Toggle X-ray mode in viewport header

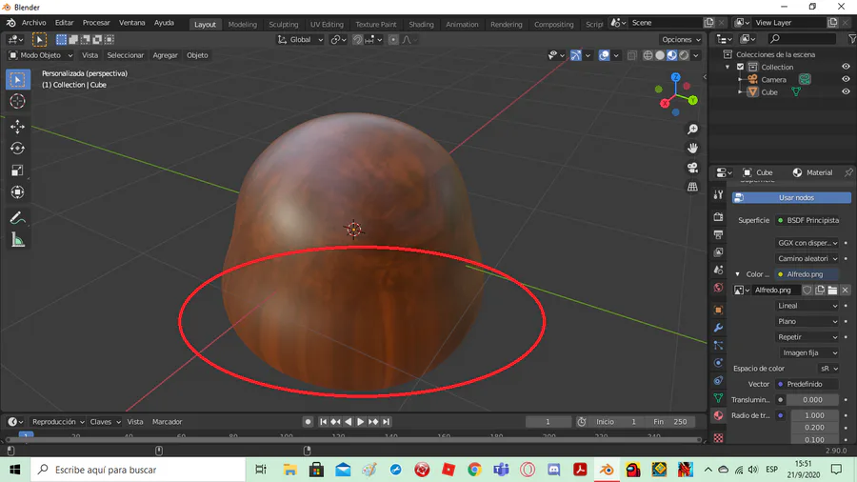[x=632, y=55]
